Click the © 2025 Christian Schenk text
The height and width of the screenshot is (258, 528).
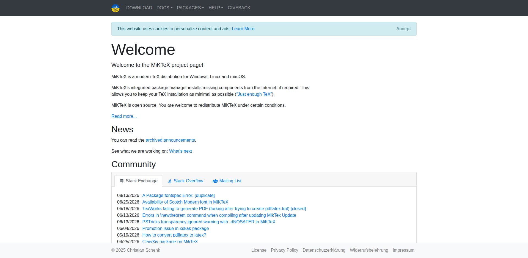(x=136, y=250)
